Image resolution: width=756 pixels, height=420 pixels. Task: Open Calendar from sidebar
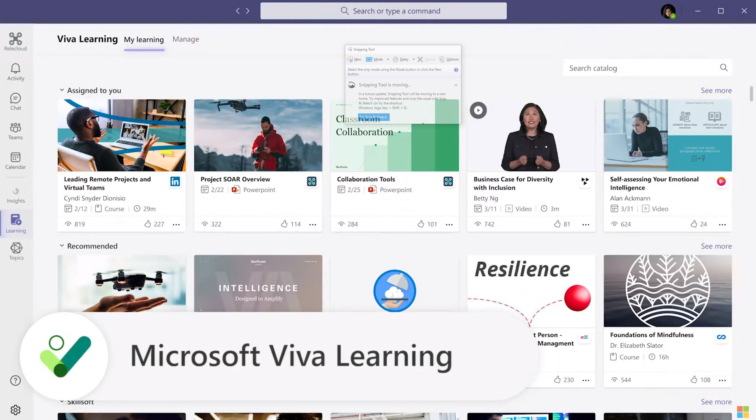[15, 160]
